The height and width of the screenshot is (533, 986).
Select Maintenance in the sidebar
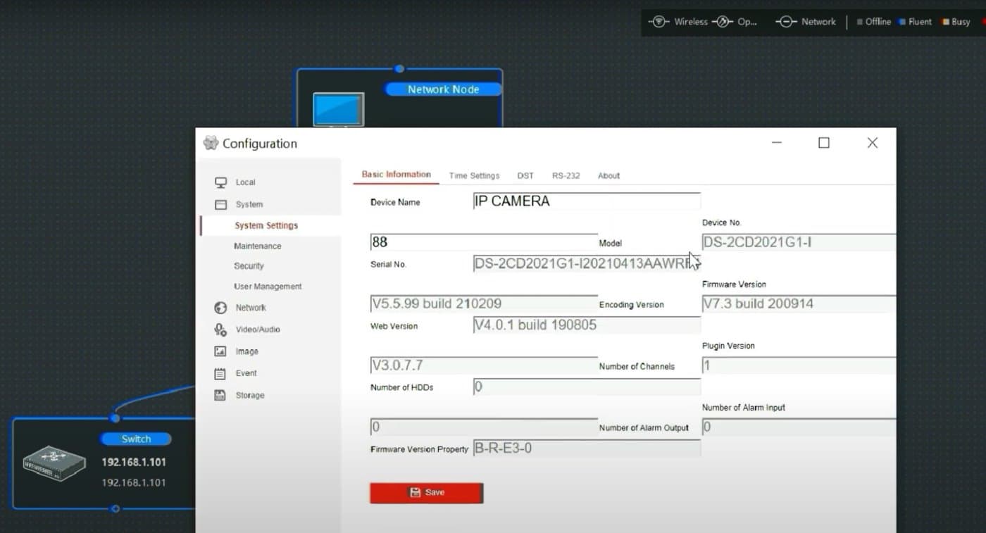click(257, 246)
